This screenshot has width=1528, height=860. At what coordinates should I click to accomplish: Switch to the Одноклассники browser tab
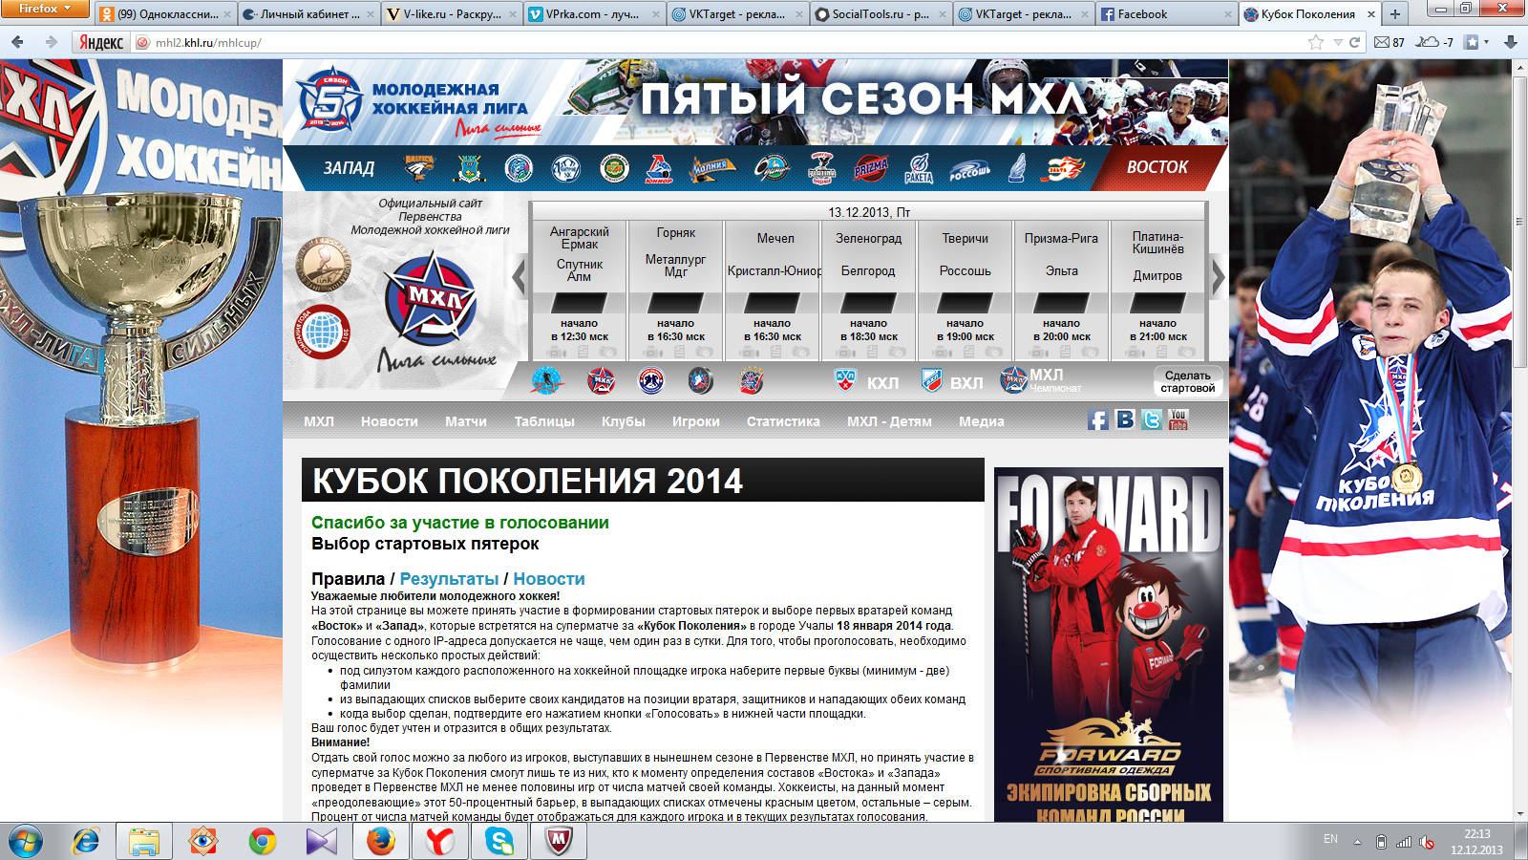point(166,13)
